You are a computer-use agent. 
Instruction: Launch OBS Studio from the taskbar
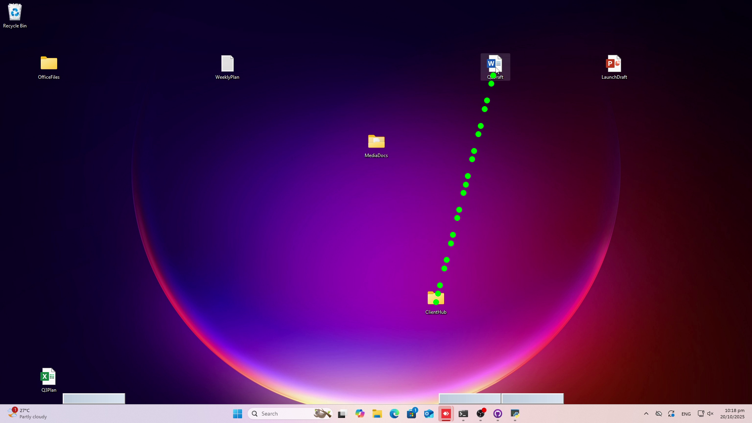tap(480, 413)
